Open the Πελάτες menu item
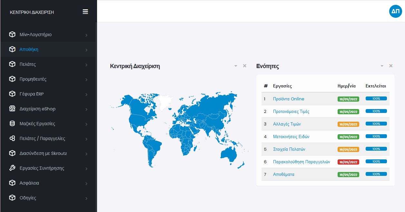Viewport: 405px width, 212px height. coord(28,64)
